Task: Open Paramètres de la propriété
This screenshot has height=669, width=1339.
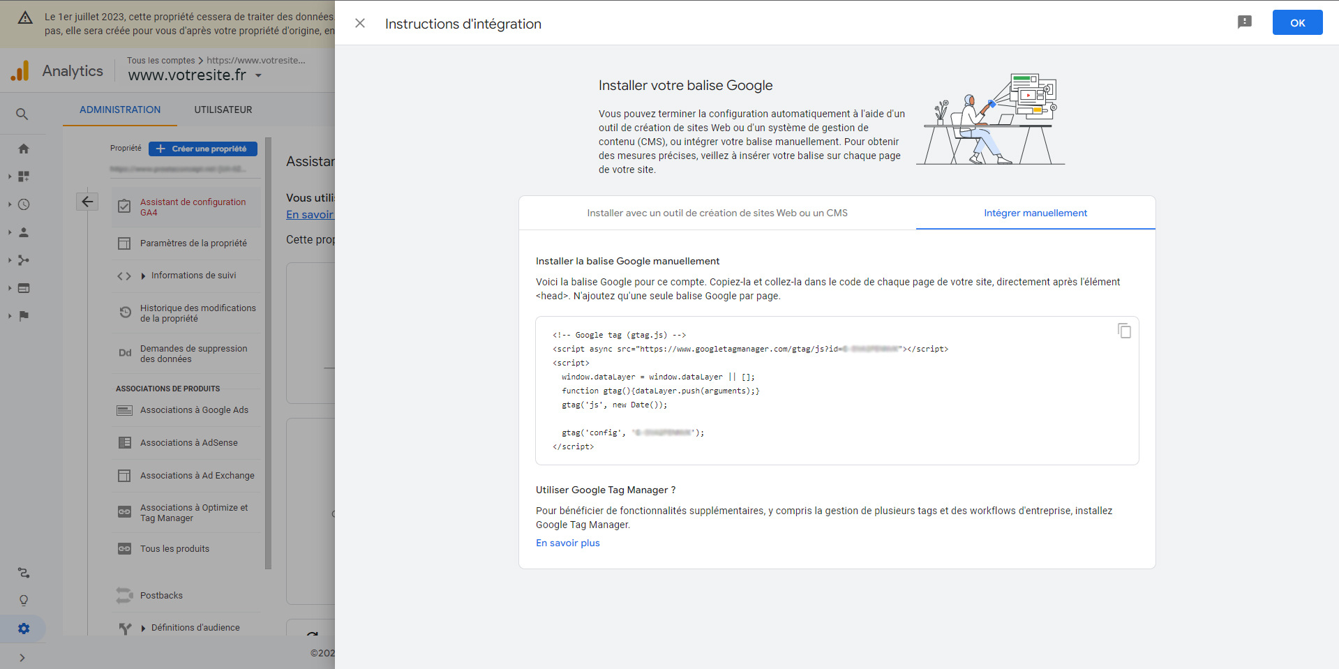Action: click(x=186, y=243)
